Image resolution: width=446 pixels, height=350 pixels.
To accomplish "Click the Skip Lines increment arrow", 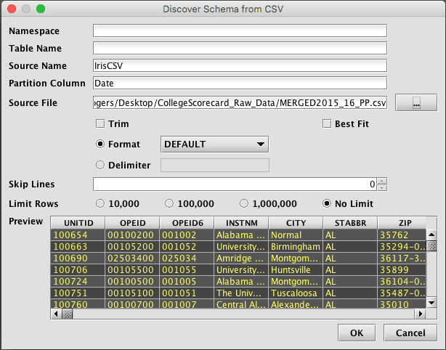I will tap(383, 181).
